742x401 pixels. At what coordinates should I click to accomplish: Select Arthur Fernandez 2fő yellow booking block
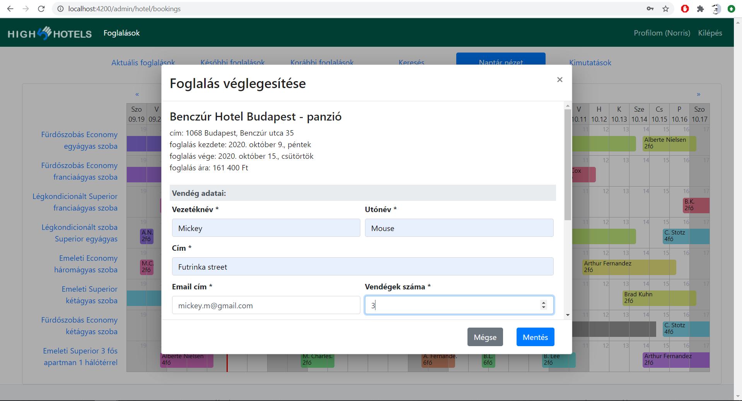[629, 267]
